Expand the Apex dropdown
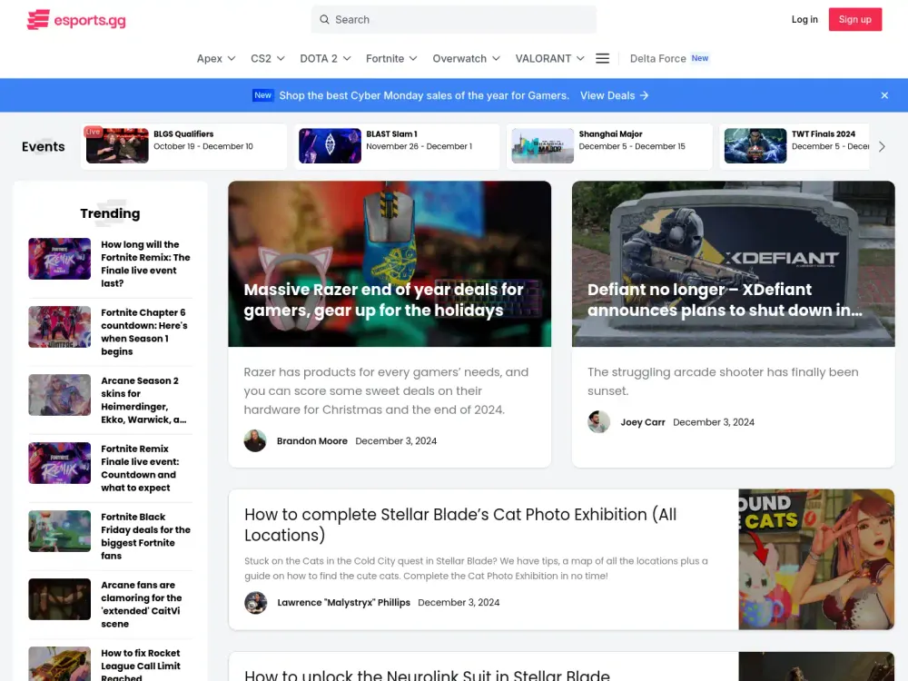 pos(216,58)
